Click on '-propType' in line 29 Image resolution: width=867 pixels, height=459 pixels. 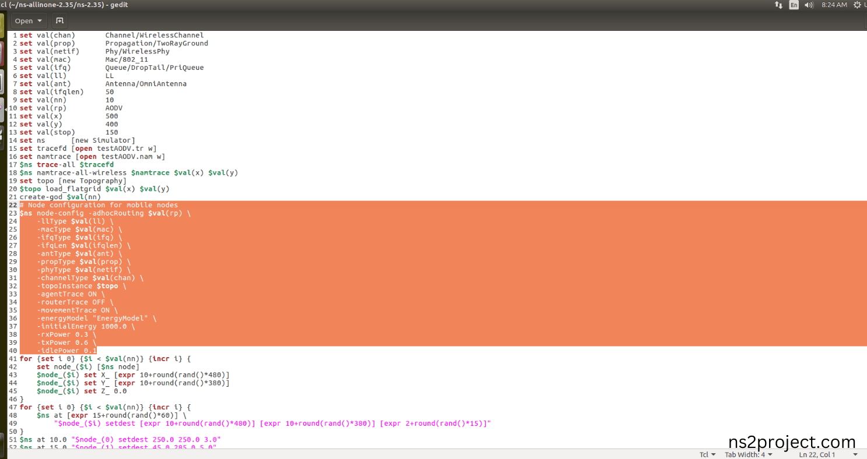tap(56, 262)
